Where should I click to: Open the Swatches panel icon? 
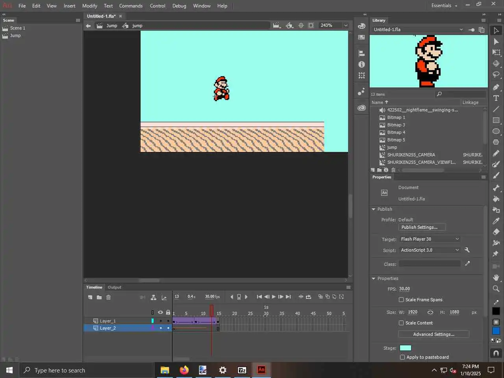[x=361, y=37]
